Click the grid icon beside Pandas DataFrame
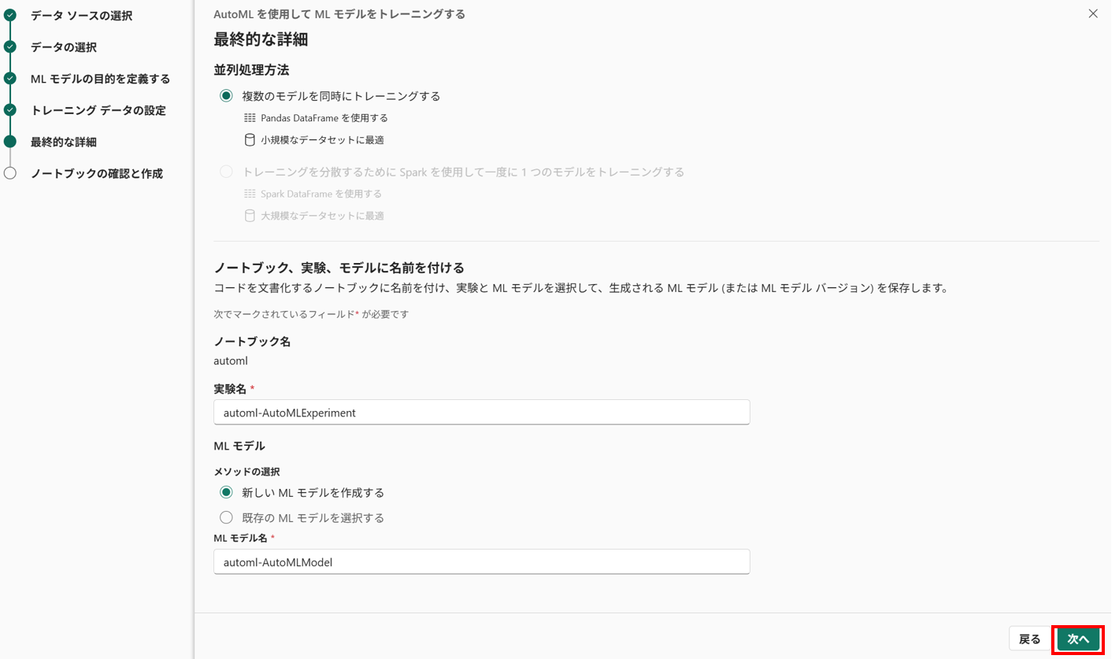This screenshot has width=1119, height=659. click(x=250, y=118)
